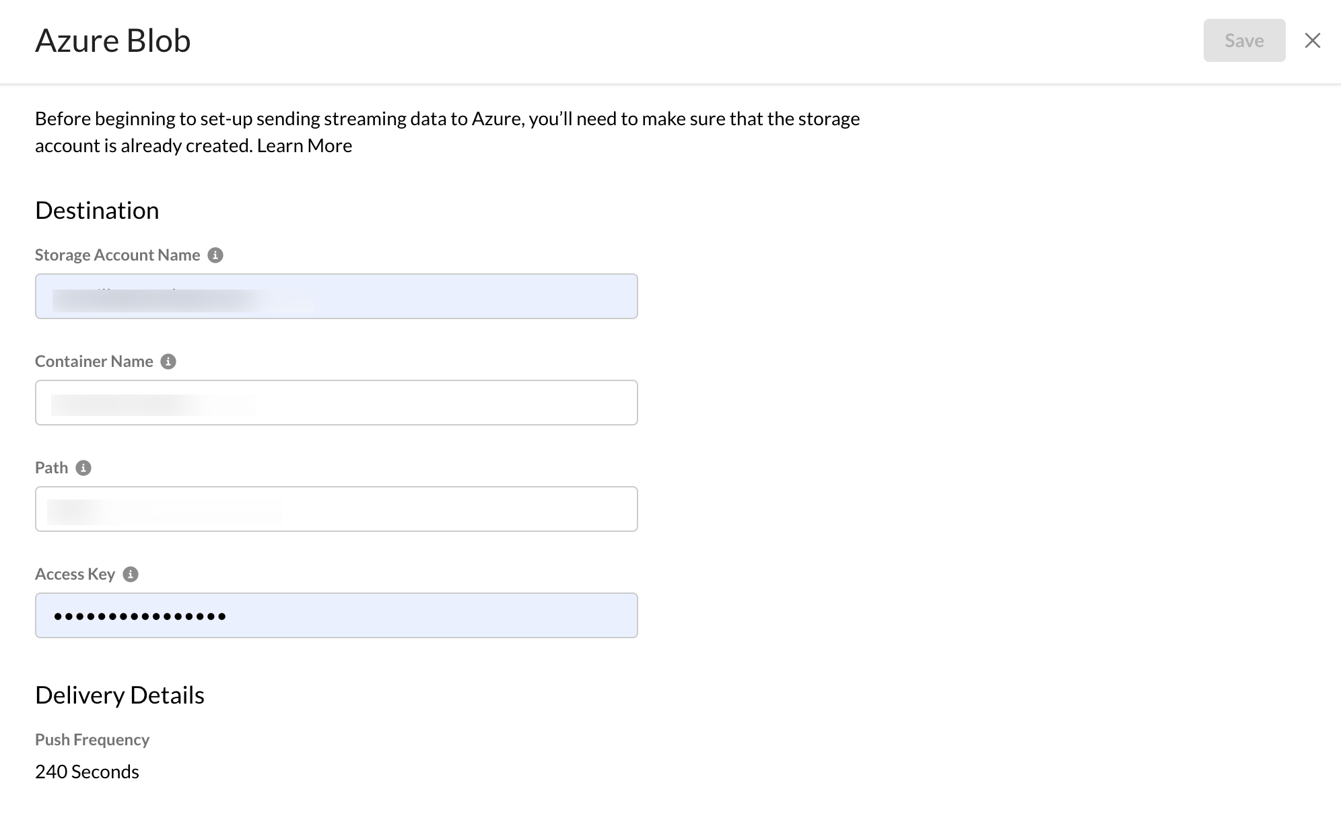Select the masked Access Key field
1341x816 pixels.
click(x=336, y=615)
